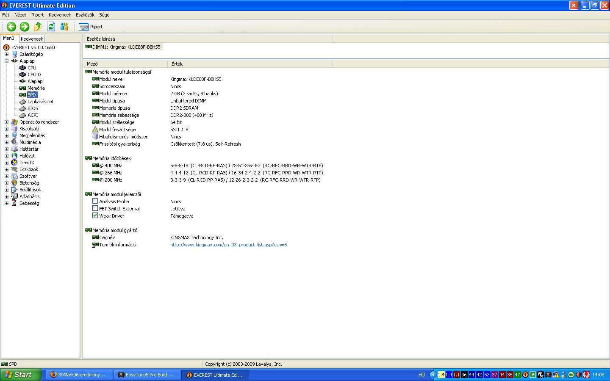Expand hidden tray icons with the arrow
Image resolution: width=610 pixels, height=381 pixels.
tap(433, 375)
